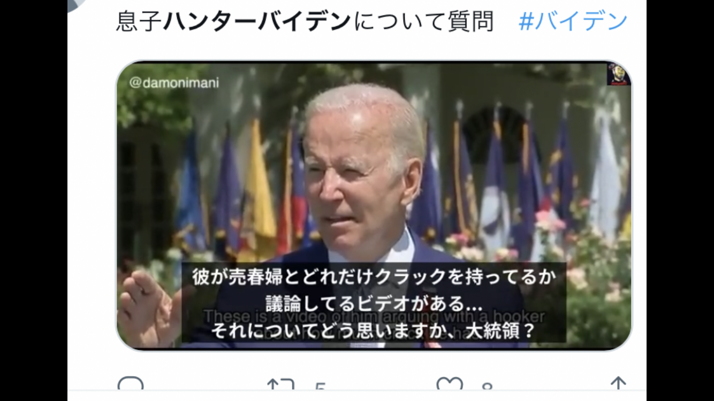Click the subtitle ending with 大統領？
The image size is (714, 401).
pos(374,331)
